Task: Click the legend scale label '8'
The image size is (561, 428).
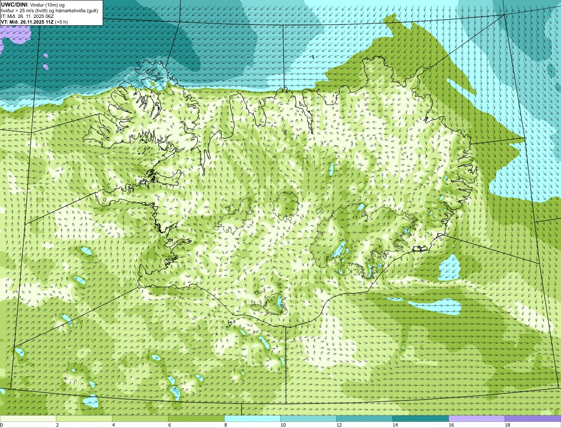Action: (x=226, y=425)
